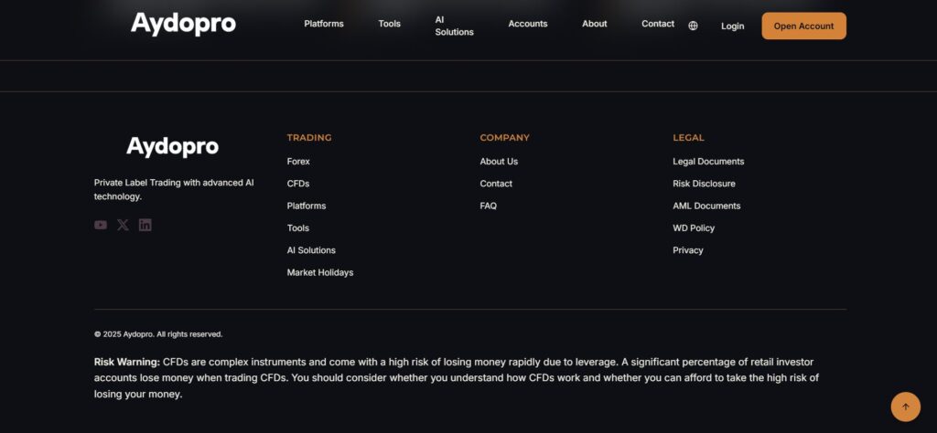Click the globe language selector icon
Viewport: 937px width, 433px height.
[693, 26]
